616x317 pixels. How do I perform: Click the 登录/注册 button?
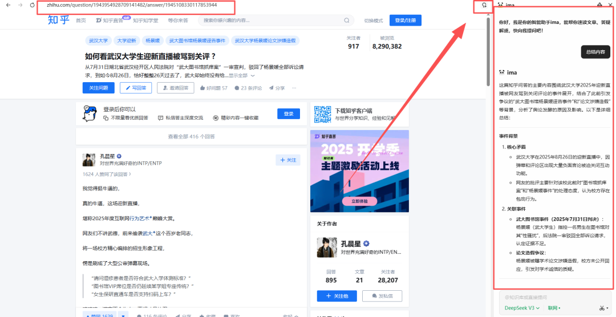(x=406, y=21)
